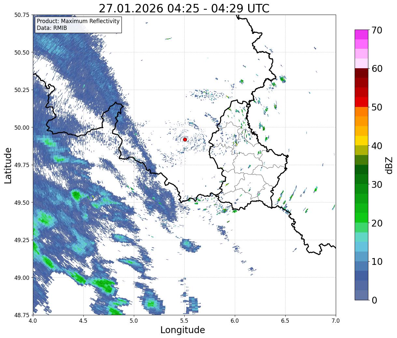The width and height of the screenshot is (397, 338).
Task: Click the colorbar tick label 10
Action: pyautogui.click(x=377, y=261)
